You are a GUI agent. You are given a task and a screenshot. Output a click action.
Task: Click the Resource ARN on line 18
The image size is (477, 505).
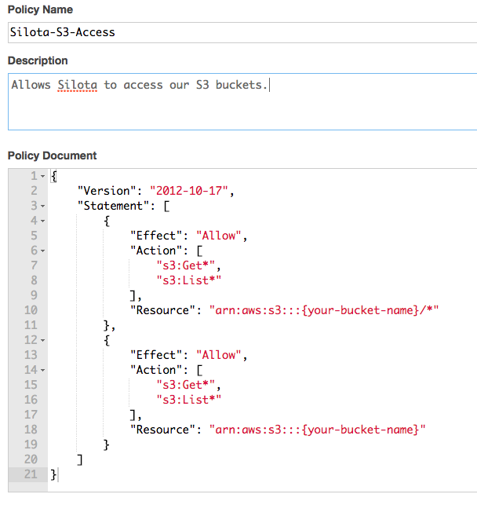(x=318, y=430)
